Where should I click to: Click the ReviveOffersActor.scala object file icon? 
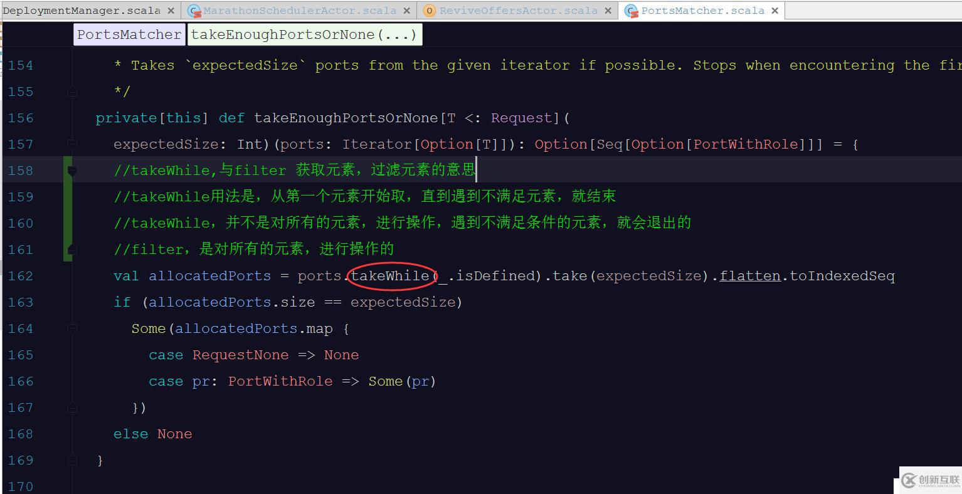pyautogui.click(x=429, y=11)
